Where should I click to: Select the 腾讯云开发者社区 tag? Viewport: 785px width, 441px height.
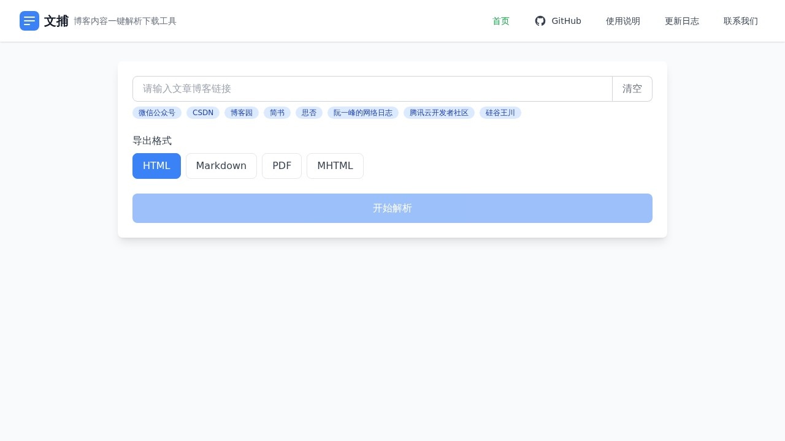click(439, 113)
